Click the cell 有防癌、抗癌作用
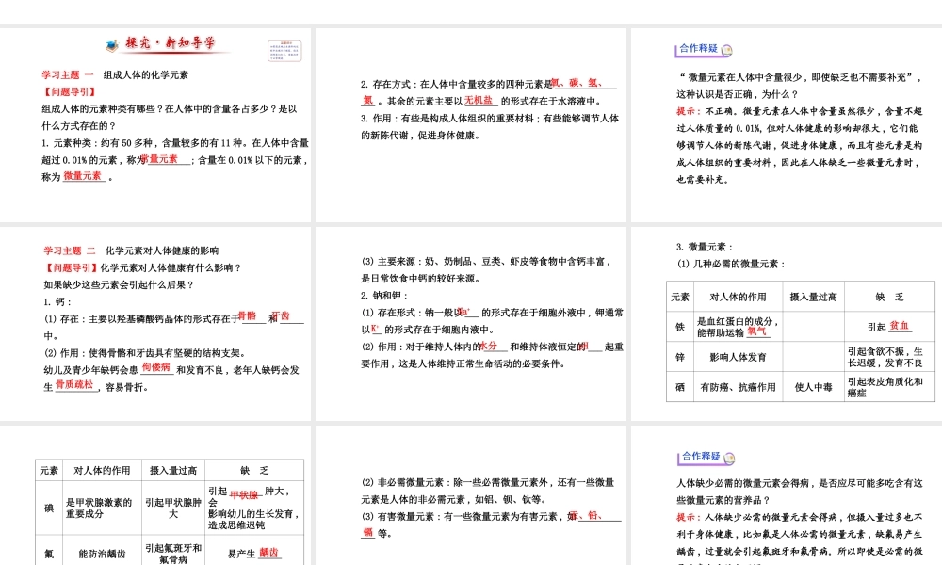942x565 pixels. click(738, 387)
